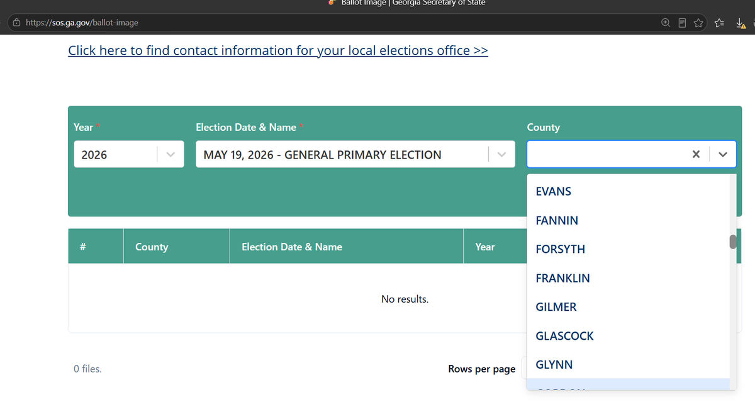The width and height of the screenshot is (755, 419).
Task: Open the downloads icon with warning
Action: (741, 23)
